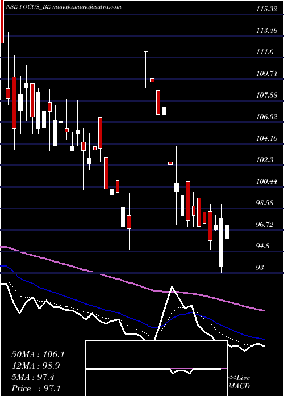Image resolution: width=284 pixels, height=397 pixels.
Task: Select the 102.3 price axis label
Action: [265, 160]
